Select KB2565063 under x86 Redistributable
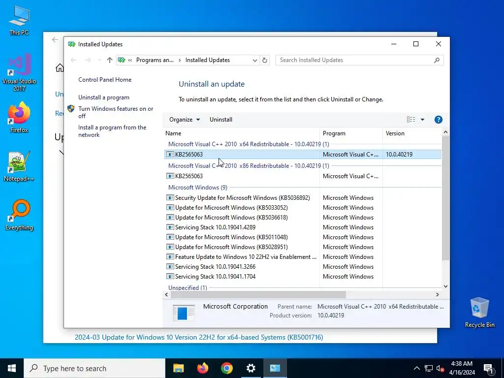 pyautogui.click(x=303, y=176)
